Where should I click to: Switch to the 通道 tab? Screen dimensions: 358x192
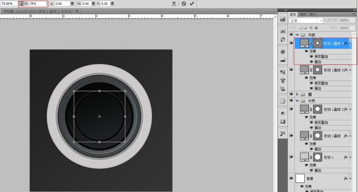pos(303,14)
